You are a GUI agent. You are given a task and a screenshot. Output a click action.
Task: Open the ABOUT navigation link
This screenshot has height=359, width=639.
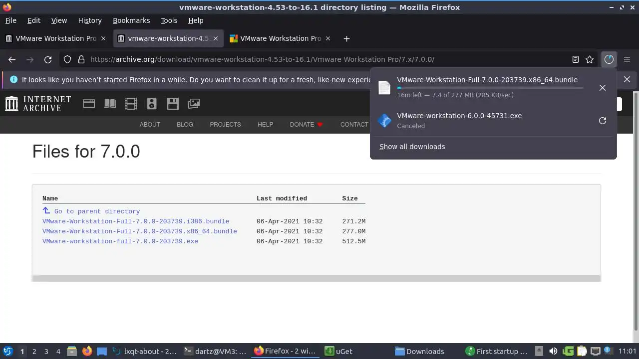coord(150,125)
